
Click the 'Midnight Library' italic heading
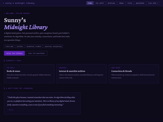coord(26,27)
